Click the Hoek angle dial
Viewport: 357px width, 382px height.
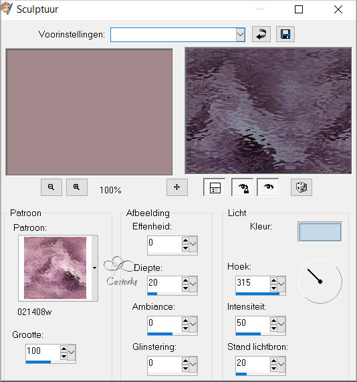[x=320, y=282]
